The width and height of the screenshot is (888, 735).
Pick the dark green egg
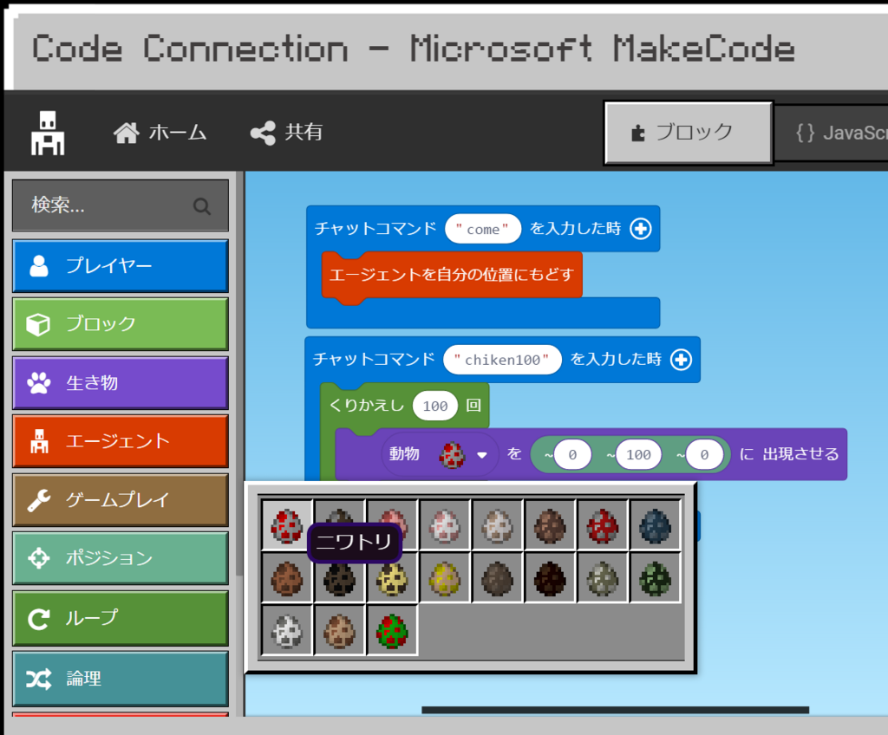(x=656, y=577)
